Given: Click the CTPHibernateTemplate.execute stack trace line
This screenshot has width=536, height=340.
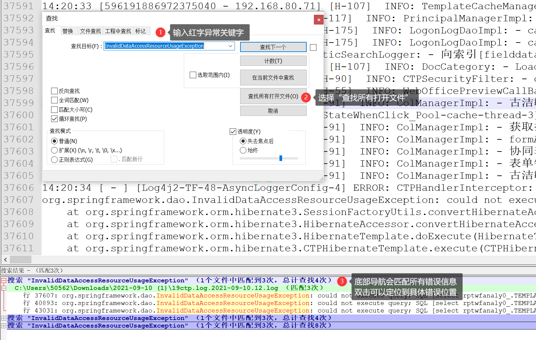Looking at the screenshot, I should click(x=301, y=248).
